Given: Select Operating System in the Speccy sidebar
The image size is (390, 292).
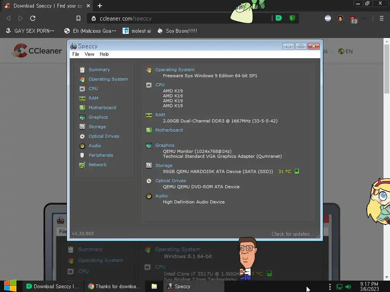Looking at the screenshot, I should click(108, 79).
